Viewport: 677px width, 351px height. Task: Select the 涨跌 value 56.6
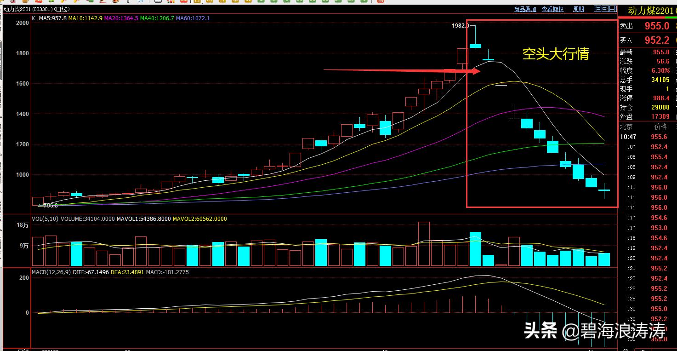point(663,62)
